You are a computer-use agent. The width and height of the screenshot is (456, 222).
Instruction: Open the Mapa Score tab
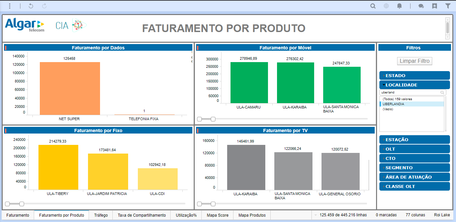tap(217, 215)
